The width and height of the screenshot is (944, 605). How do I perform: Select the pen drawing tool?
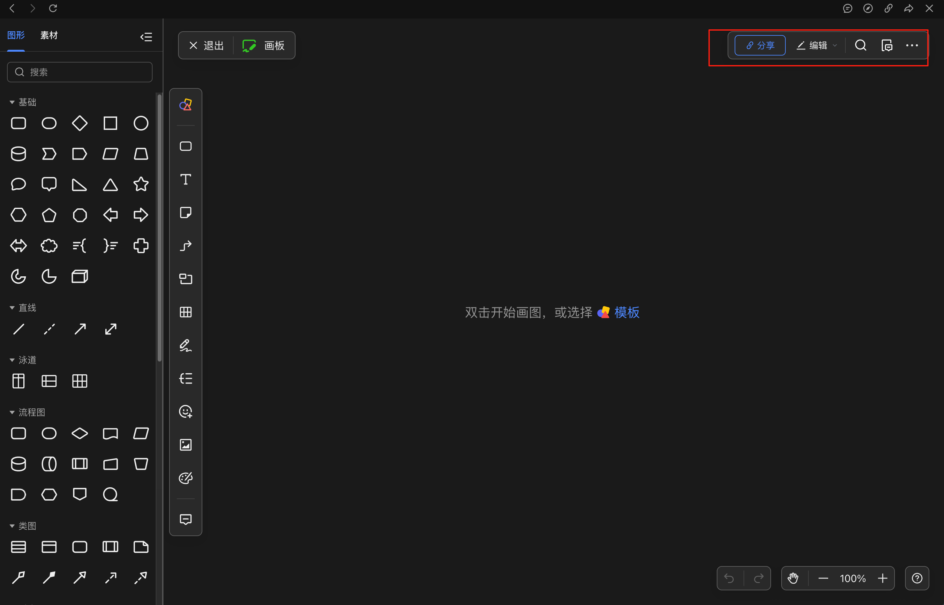click(x=185, y=345)
